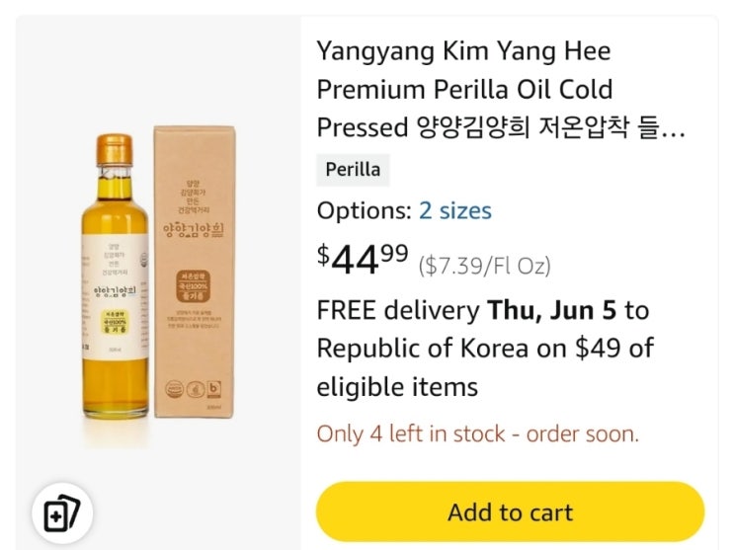
Task: Click the FREE delivery text
Action: point(397,310)
